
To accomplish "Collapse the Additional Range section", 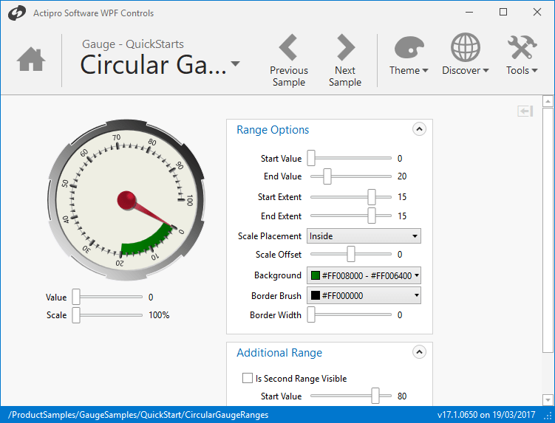I will 419,352.
